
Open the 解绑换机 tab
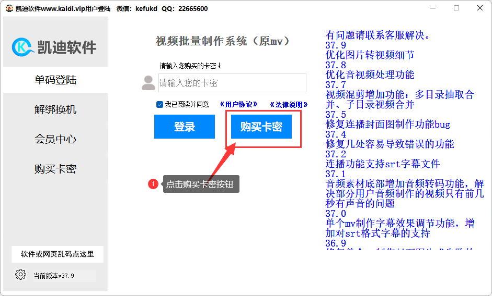coord(55,109)
